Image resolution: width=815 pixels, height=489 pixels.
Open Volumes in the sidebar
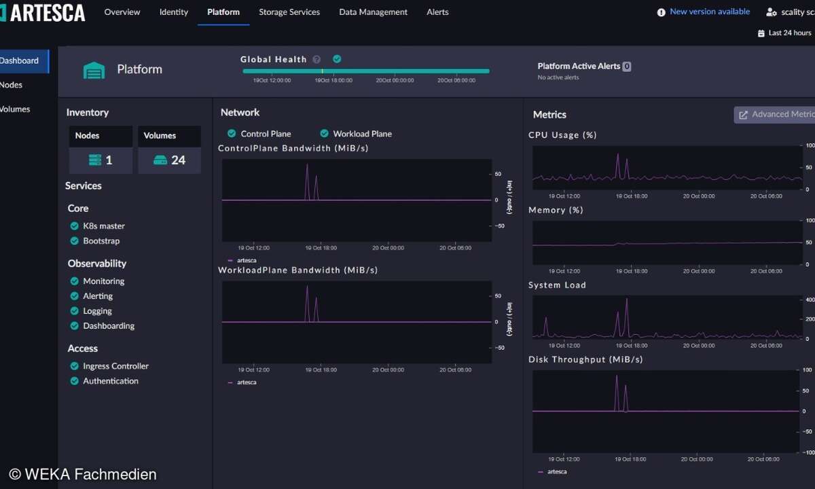pos(15,109)
